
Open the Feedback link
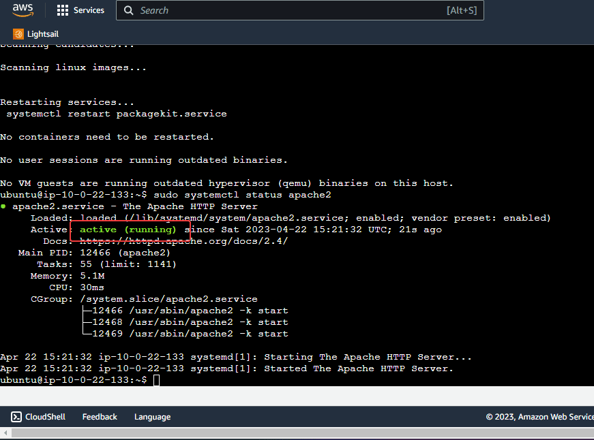(x=100, y=417)
